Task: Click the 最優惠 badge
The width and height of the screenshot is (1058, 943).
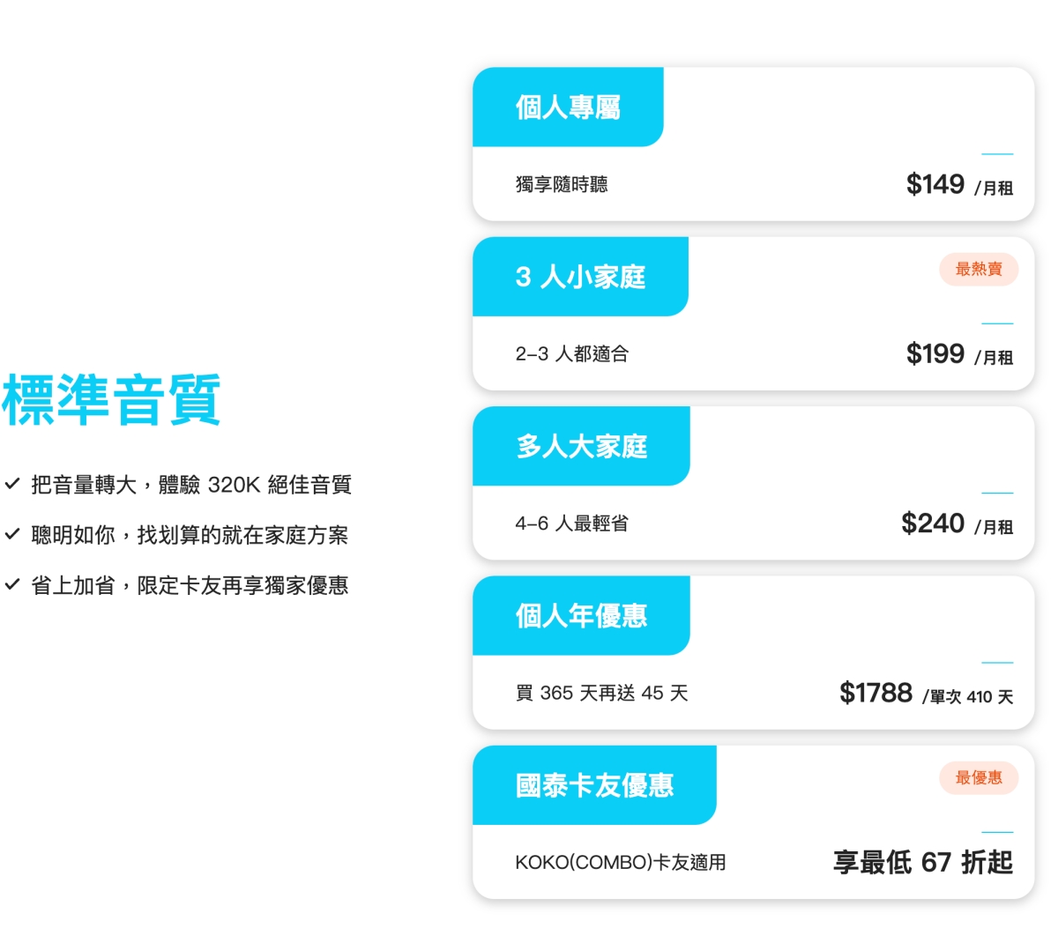Action: (x=979, y=777)
